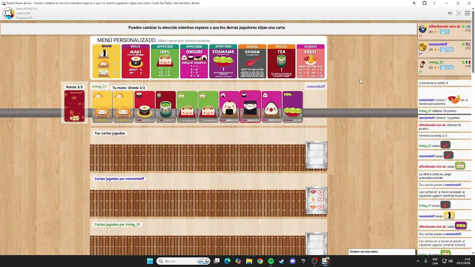The width and height of the screenshot is (475, 267).
Task: View the Nigiri menu card
Action: coord(107,61)
